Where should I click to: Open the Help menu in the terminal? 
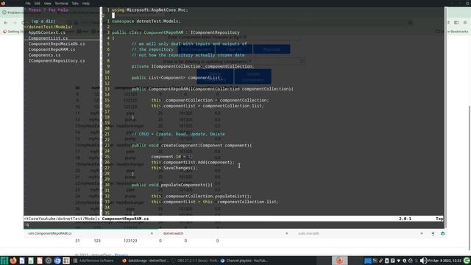[x=86, y=3]
